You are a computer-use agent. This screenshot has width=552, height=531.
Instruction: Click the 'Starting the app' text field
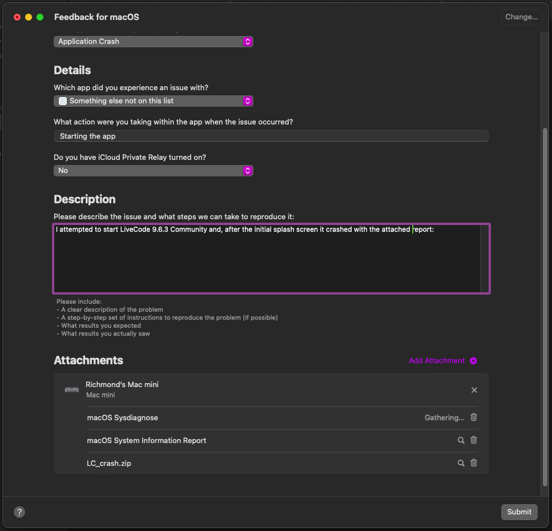point(271,136)
